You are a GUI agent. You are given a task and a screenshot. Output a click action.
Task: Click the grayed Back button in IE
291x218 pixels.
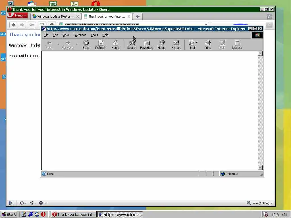pos(49,45)
